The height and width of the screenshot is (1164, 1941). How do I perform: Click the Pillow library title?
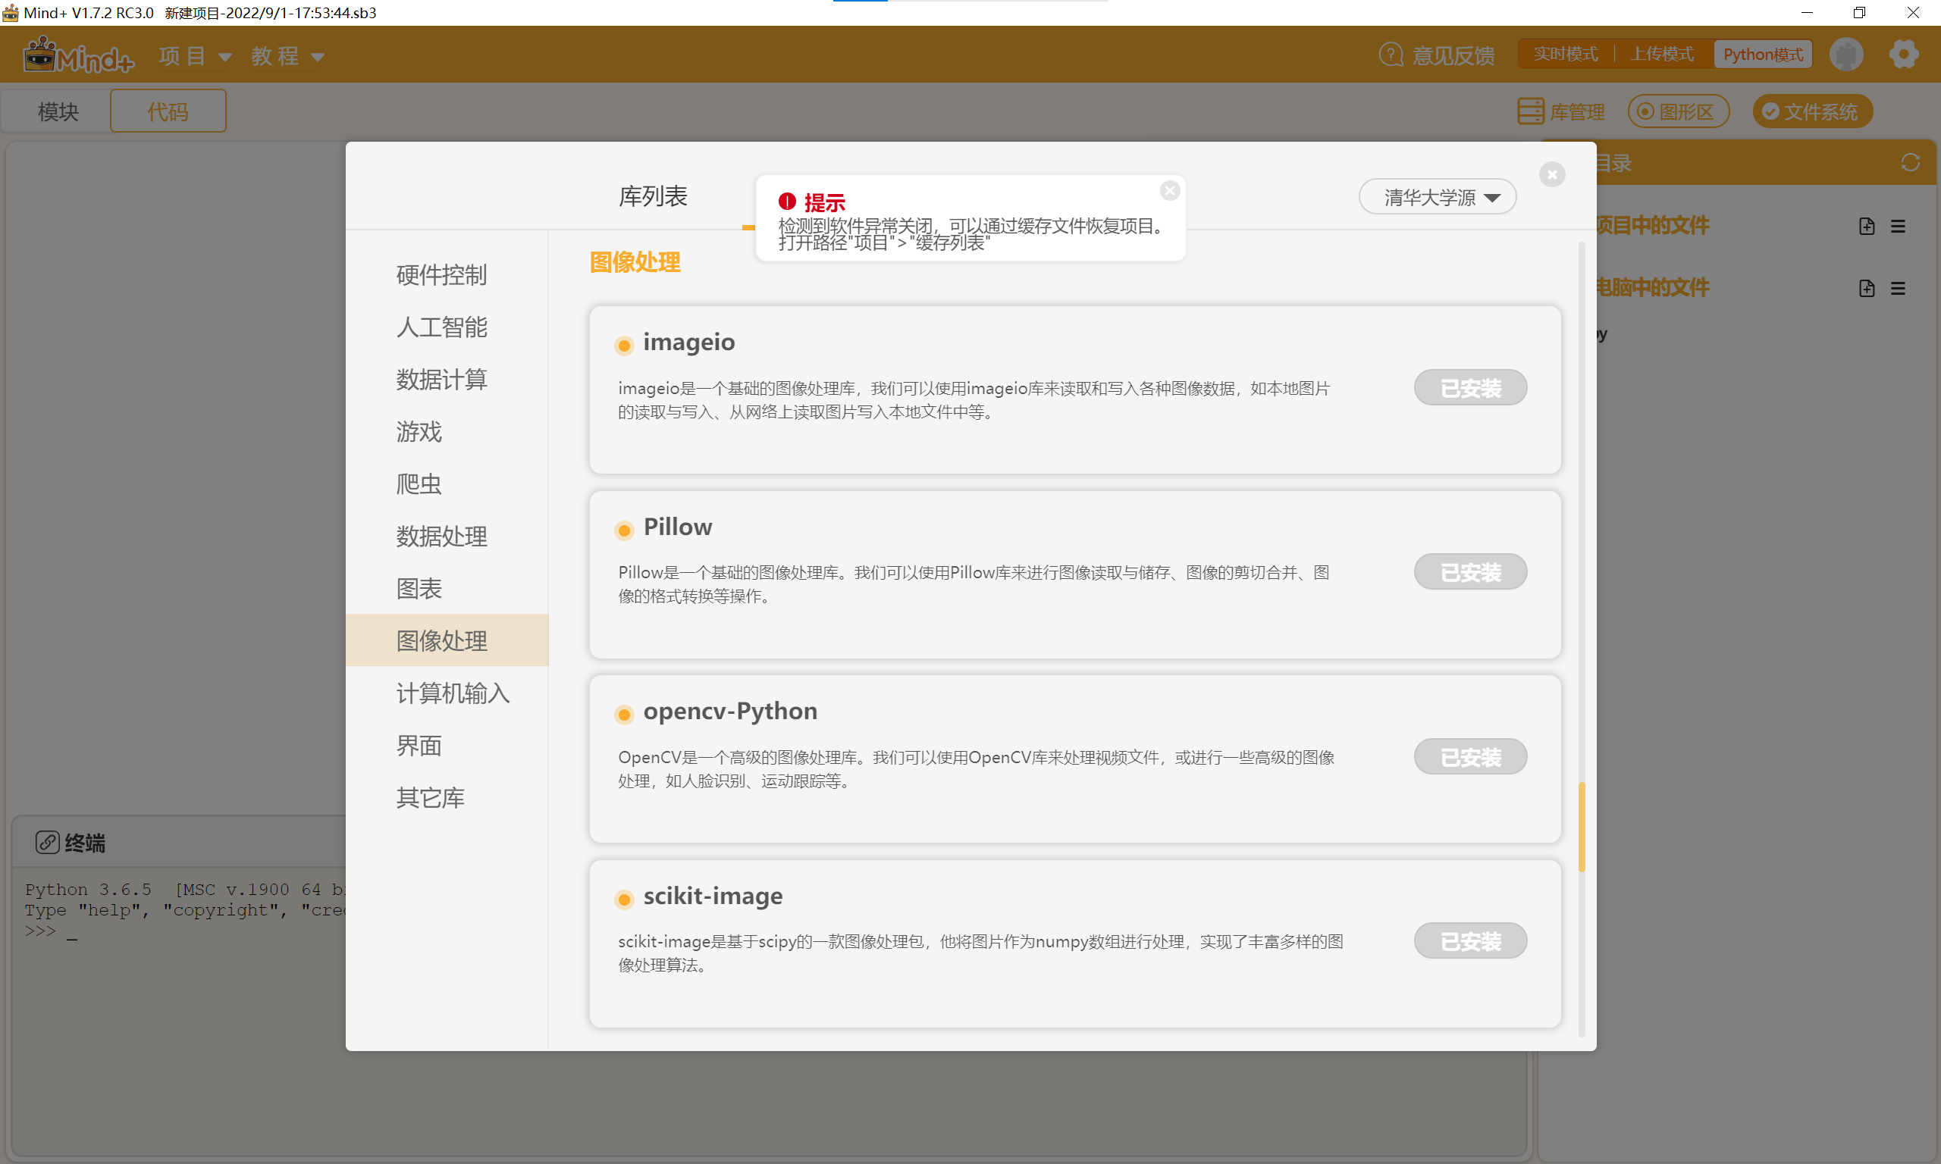(x=678, y=527)
